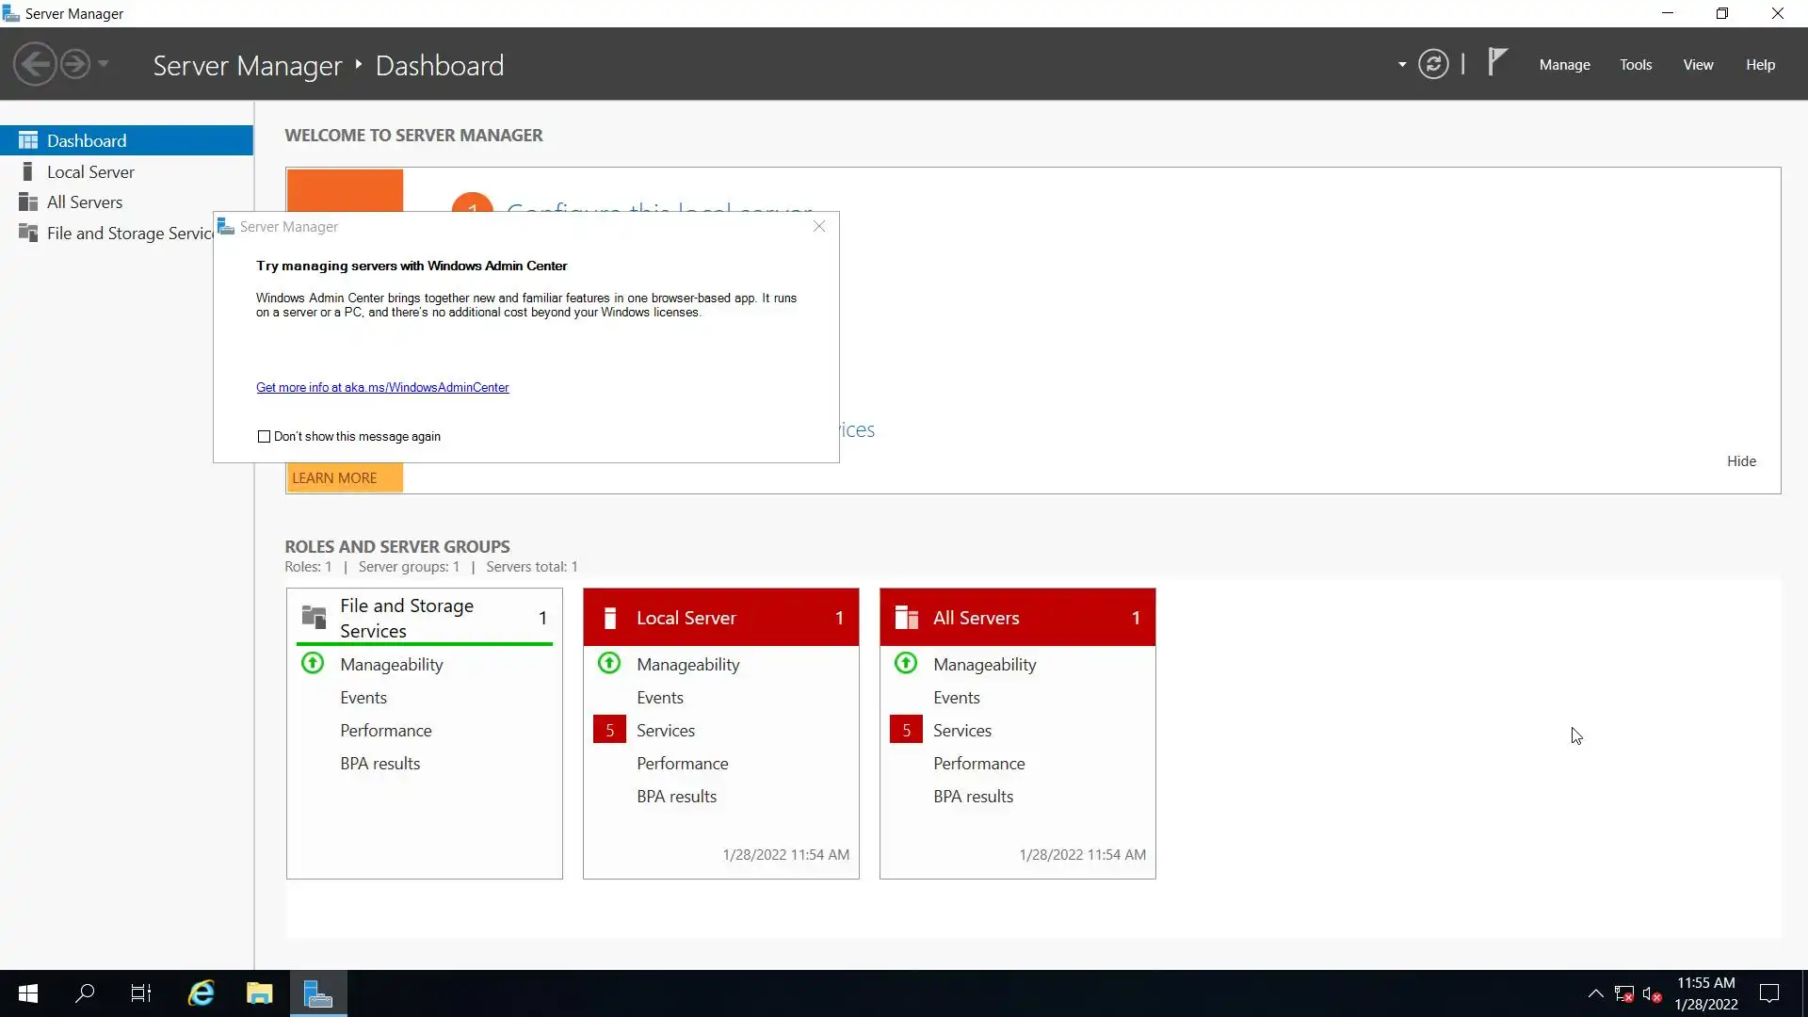Open the Notifications flag icon
Screen dimensions: 1808x1017
tap(1496, 62)
